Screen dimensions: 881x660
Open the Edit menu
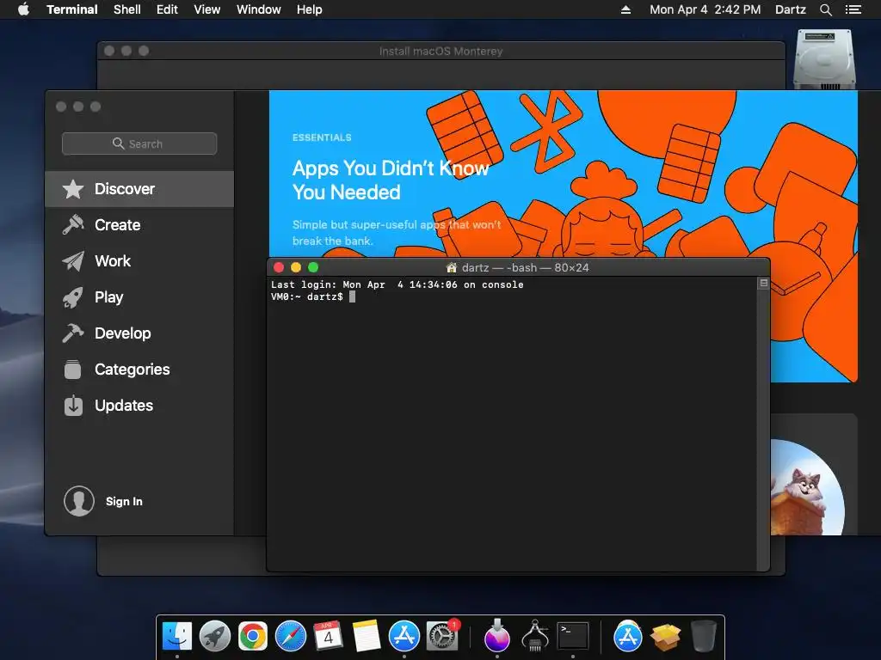(167, 9)
